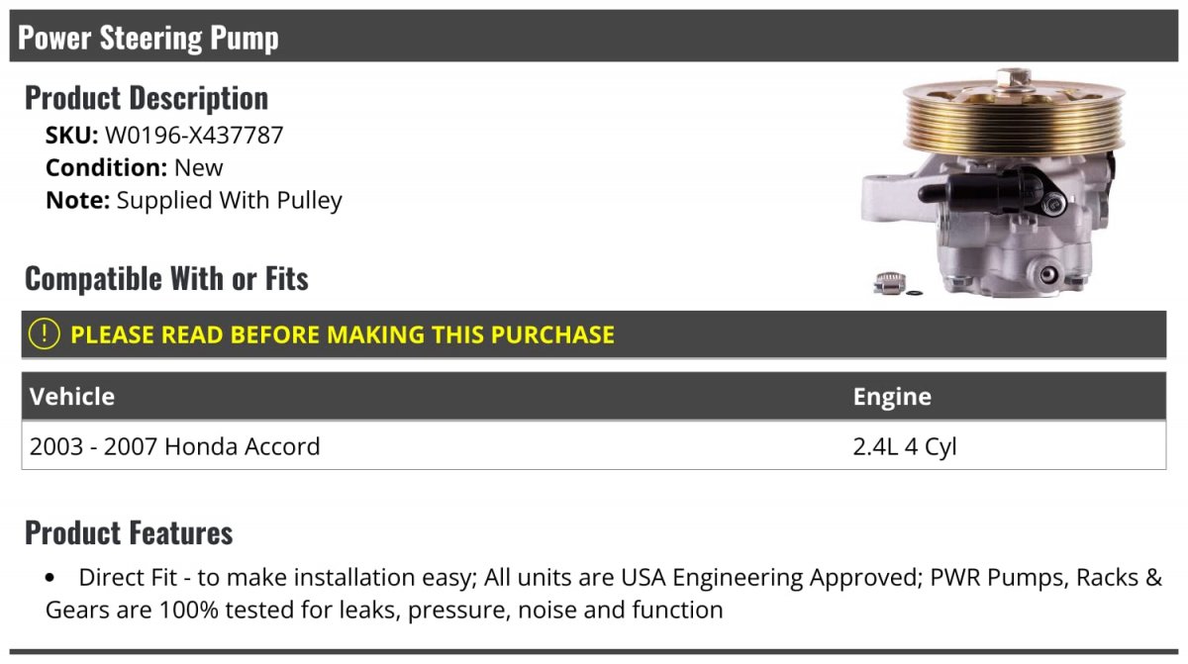
Task: Click the small black O-ring in the image
Action: click(915, 292)
